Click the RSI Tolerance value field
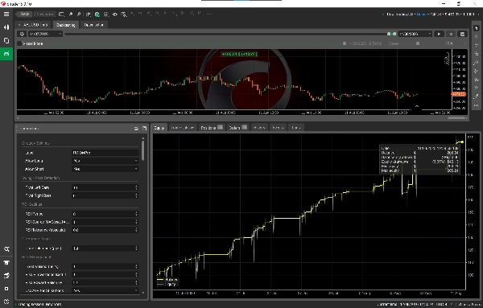 click(105, 230)
